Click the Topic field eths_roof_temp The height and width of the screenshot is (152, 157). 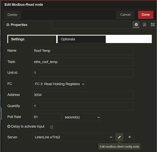click(x=83, y=62)
